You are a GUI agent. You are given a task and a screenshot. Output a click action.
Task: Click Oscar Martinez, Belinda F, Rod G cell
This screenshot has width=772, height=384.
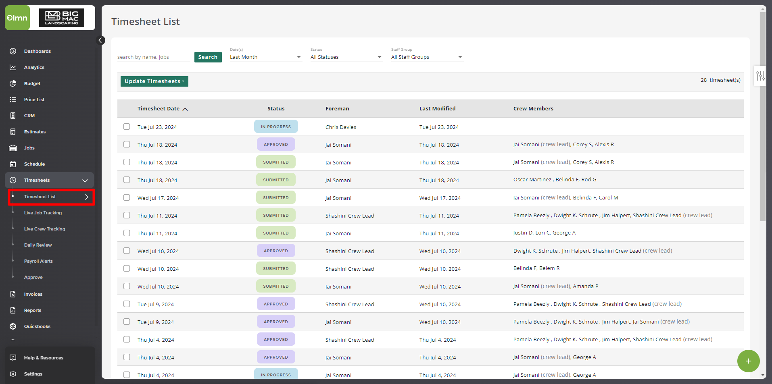pos(555,180)
